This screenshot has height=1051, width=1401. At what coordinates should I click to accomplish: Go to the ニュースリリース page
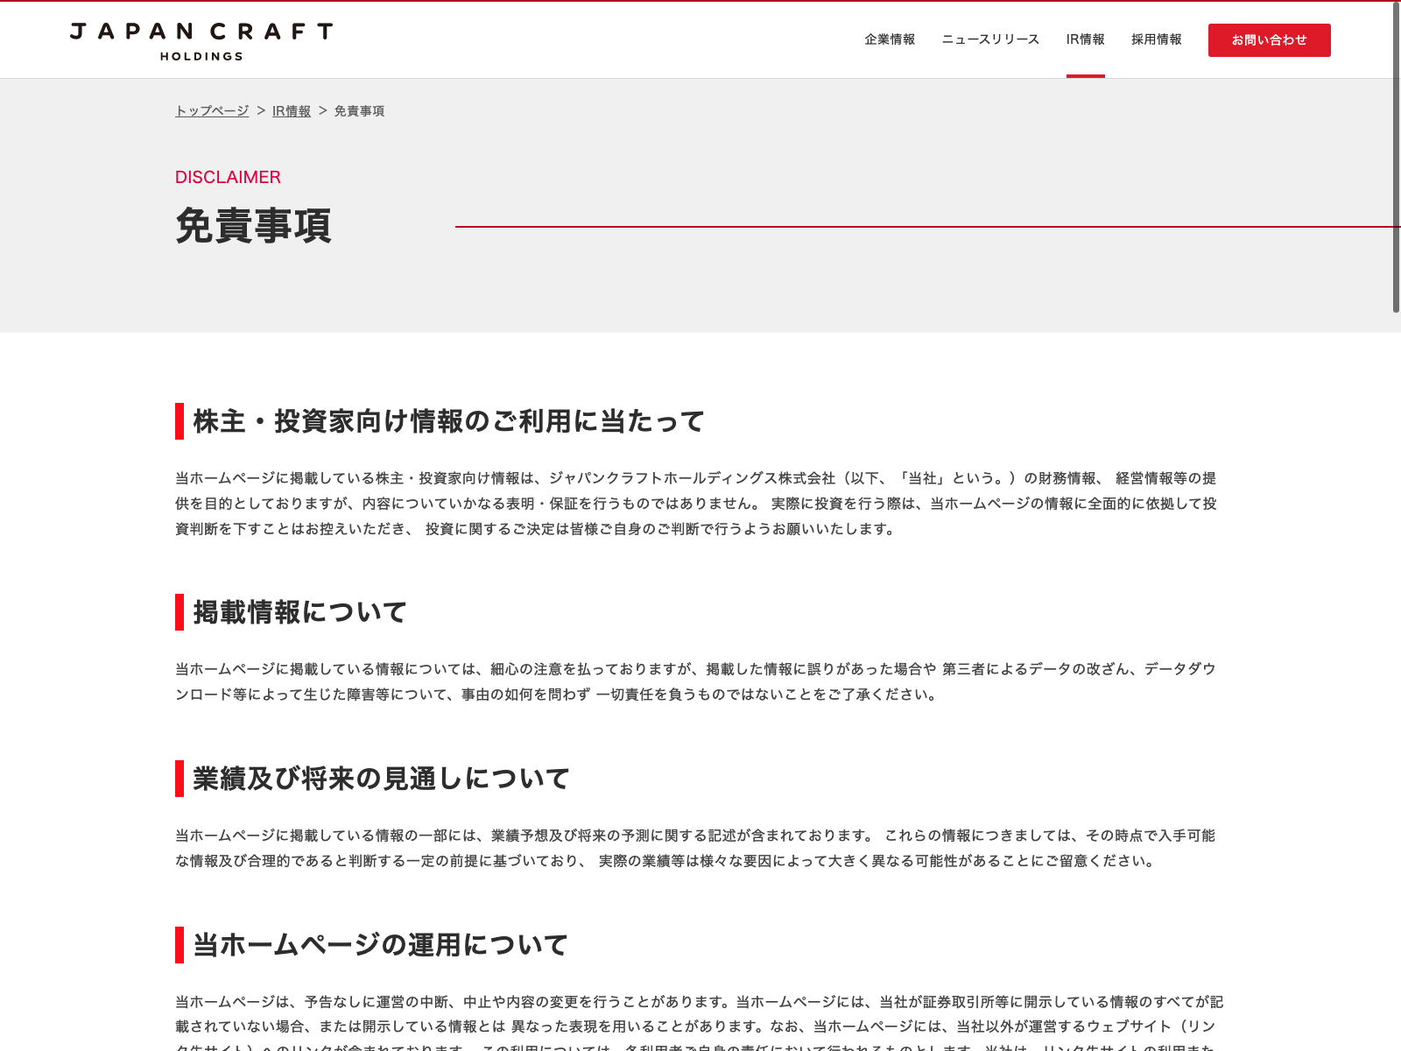[x=990, y=39]
